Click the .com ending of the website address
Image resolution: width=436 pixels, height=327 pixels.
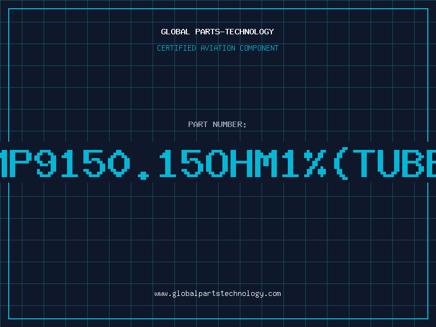(272, 294)
